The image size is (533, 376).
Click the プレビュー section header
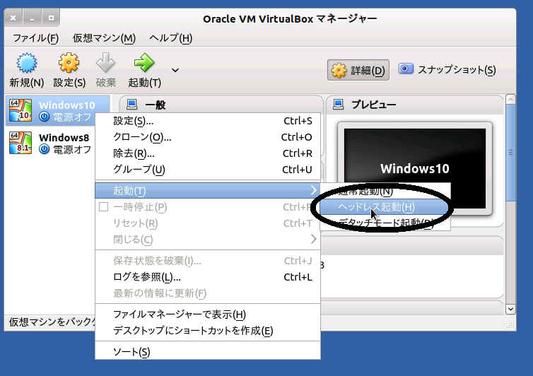click(x=415, y=105)
